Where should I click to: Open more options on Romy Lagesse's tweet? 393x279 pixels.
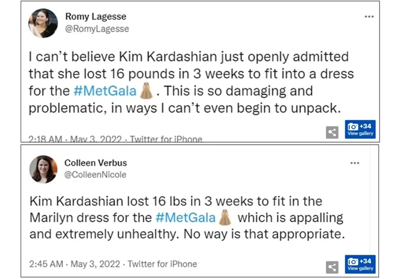click(x=369, y=17)
